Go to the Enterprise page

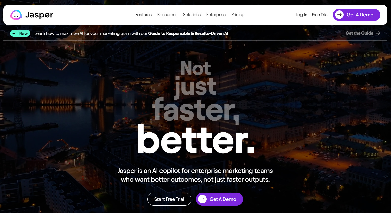coord(216,15)
